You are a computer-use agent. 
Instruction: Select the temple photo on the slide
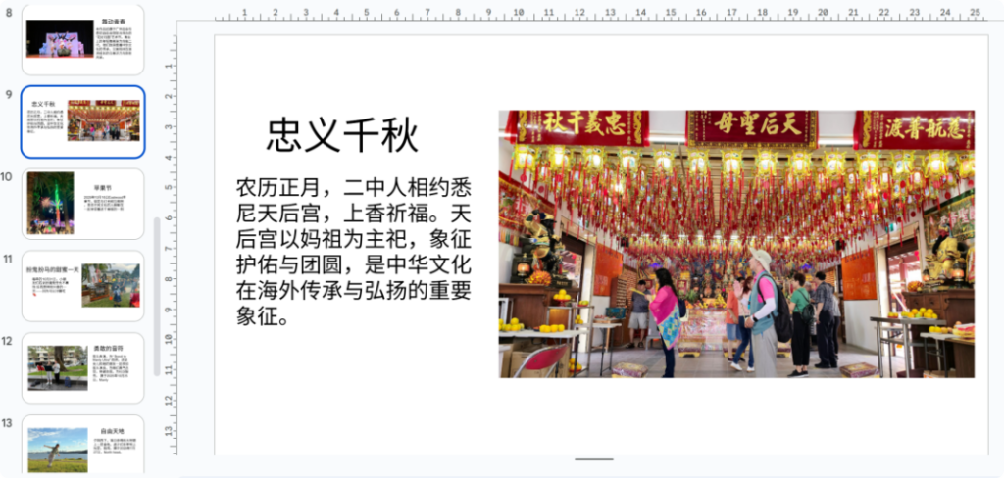point(735,244)
